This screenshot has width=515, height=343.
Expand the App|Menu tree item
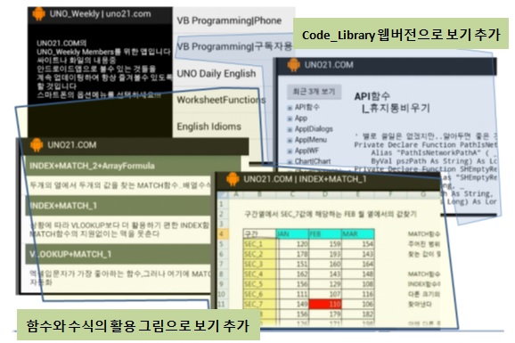290,140
